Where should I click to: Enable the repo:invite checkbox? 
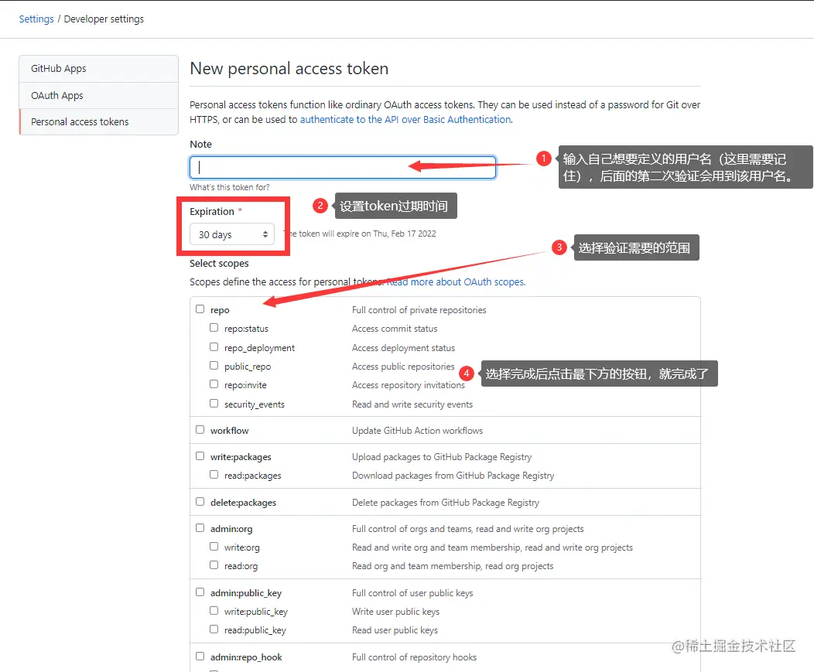[x=214, y=384]
